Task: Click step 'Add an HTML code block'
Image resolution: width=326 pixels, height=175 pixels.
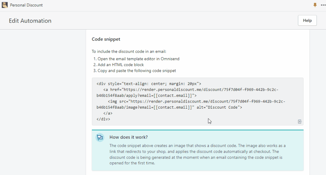Action: point(121,65)
